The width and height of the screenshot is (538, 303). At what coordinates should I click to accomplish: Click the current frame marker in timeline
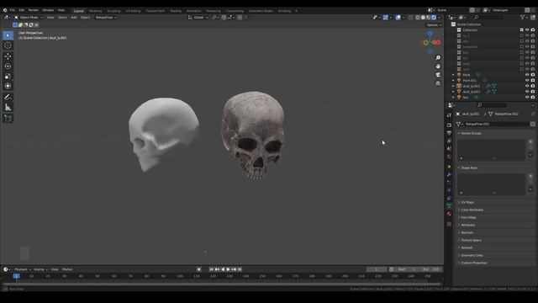[16, 276]
